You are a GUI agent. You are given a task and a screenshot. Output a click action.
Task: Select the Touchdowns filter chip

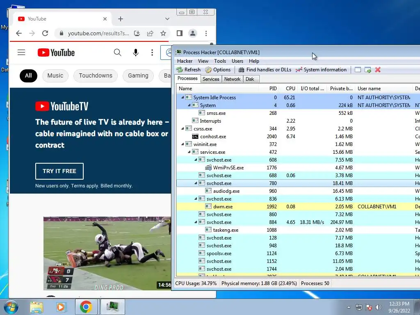(96, 75)
